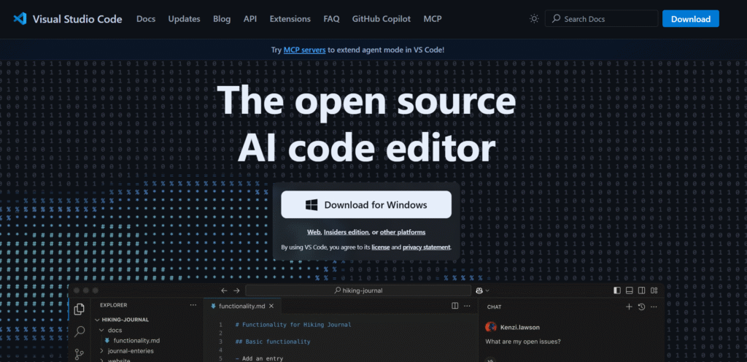747x362 pixels.
Task: Open the license link
Action: (381, 247)
